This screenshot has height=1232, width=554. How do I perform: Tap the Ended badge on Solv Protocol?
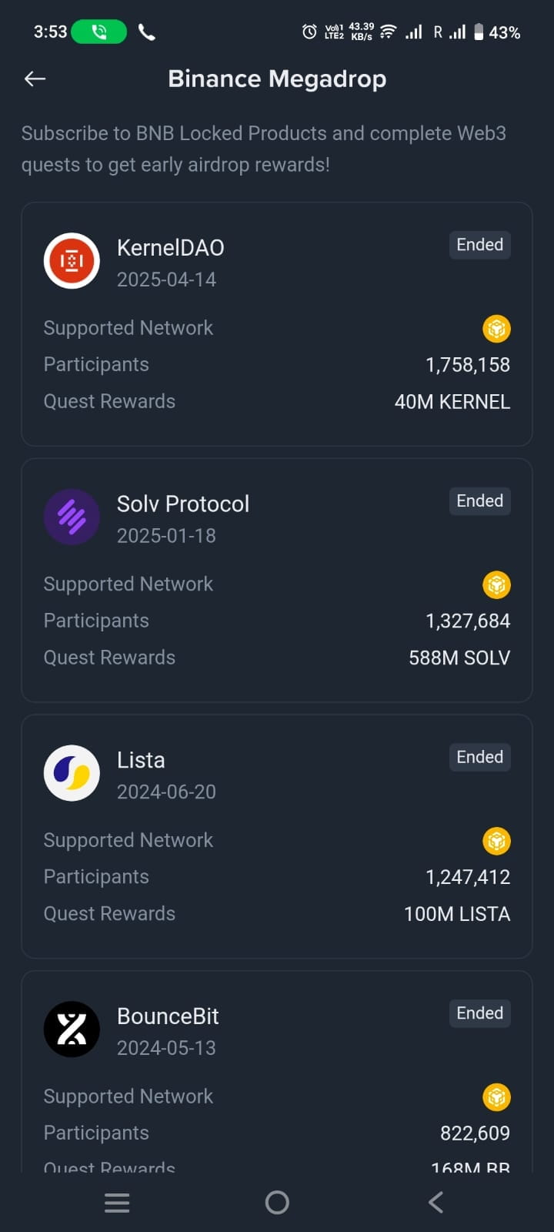[479, 501]
